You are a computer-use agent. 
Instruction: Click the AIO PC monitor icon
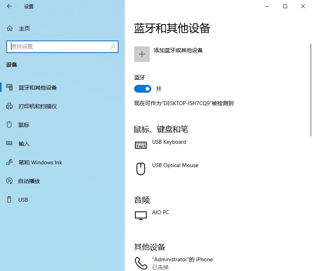pyautogui.click(x=141, y=215)
